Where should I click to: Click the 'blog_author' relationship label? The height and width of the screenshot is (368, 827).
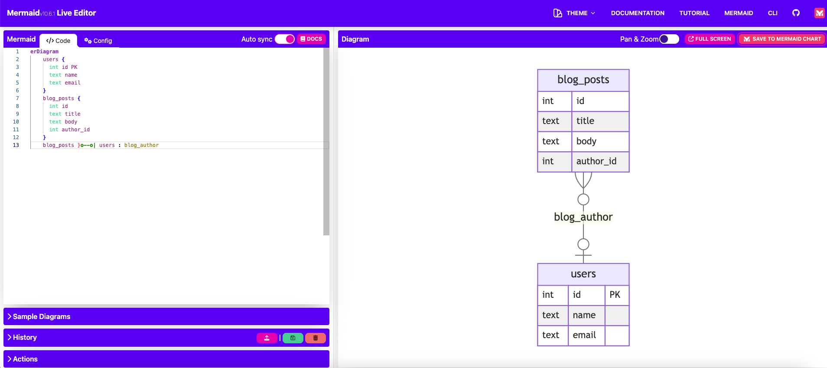583,217
